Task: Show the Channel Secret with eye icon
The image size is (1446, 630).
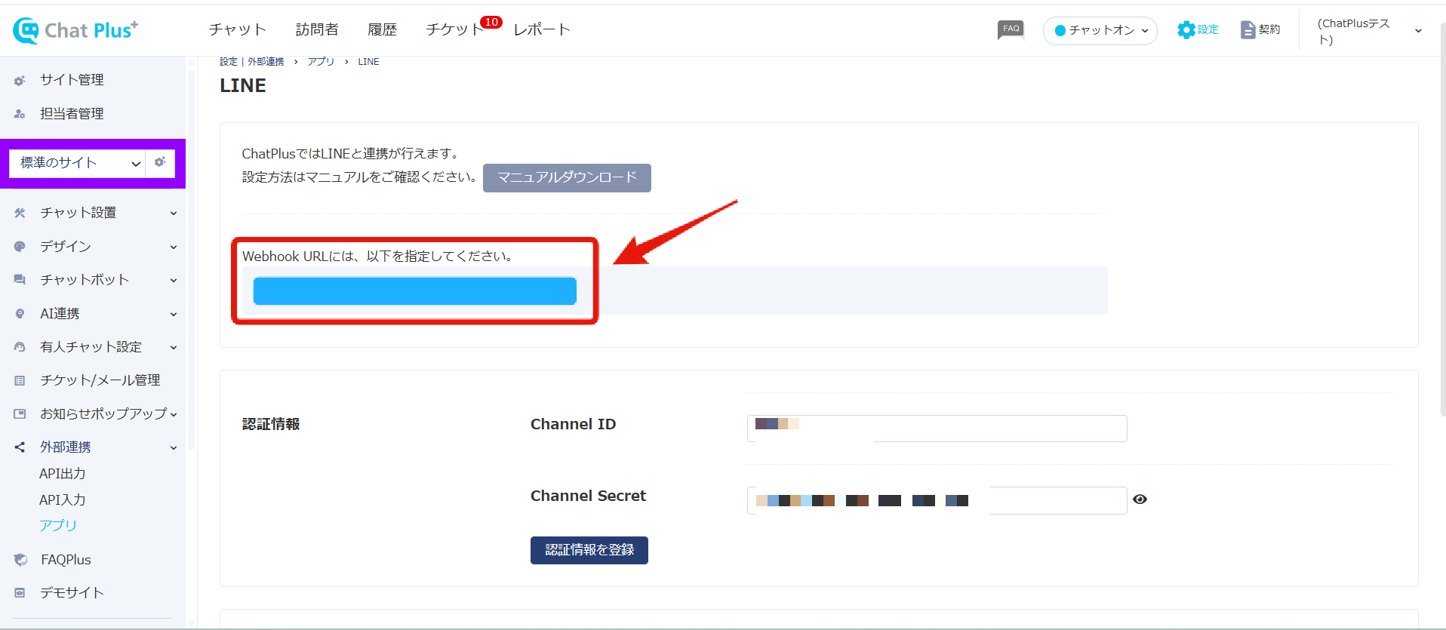Action: pyautogui.click(x=1140, y=499)
